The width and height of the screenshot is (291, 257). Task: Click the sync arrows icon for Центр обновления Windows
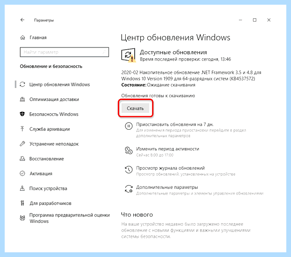click(x=23, y=85)
